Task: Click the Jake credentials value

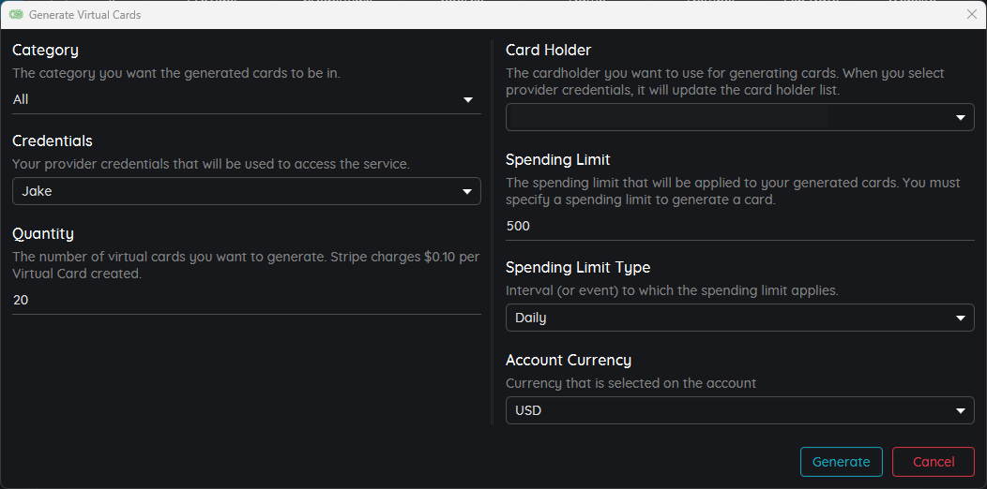Action: coord(37,192)
